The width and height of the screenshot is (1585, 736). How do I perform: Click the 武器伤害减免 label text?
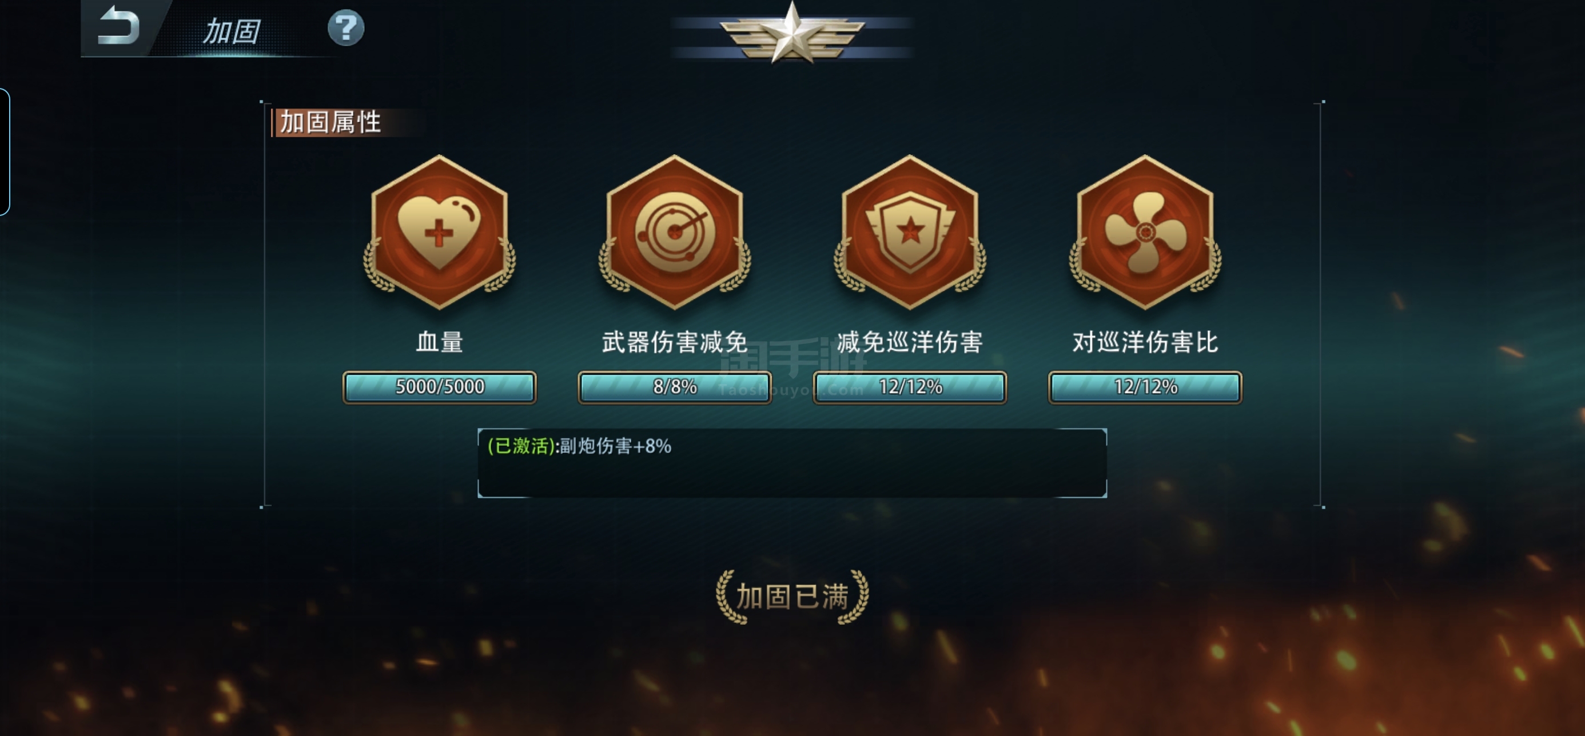point(674,342)
